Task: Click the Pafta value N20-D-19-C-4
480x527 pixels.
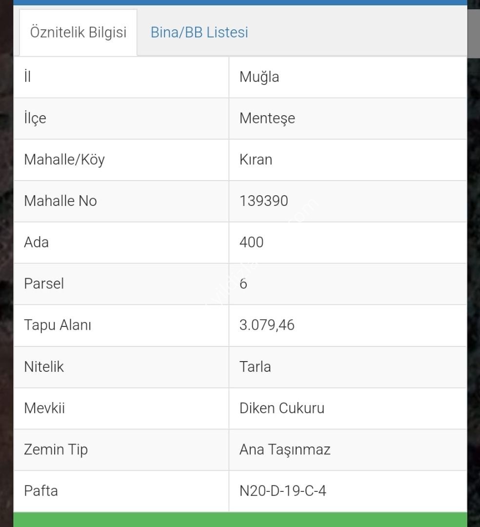Action: pyautogui.click(x=282, y=491)
